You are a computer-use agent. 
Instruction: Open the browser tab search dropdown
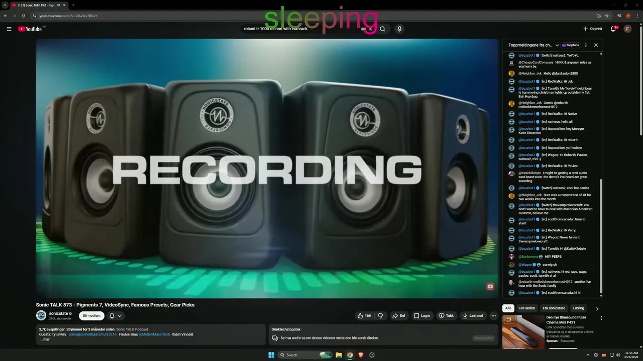point(5,5)
